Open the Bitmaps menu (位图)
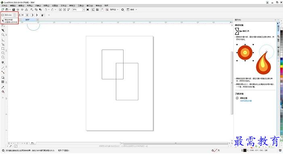Screen dimensions: 283x154 click(55, 6)
